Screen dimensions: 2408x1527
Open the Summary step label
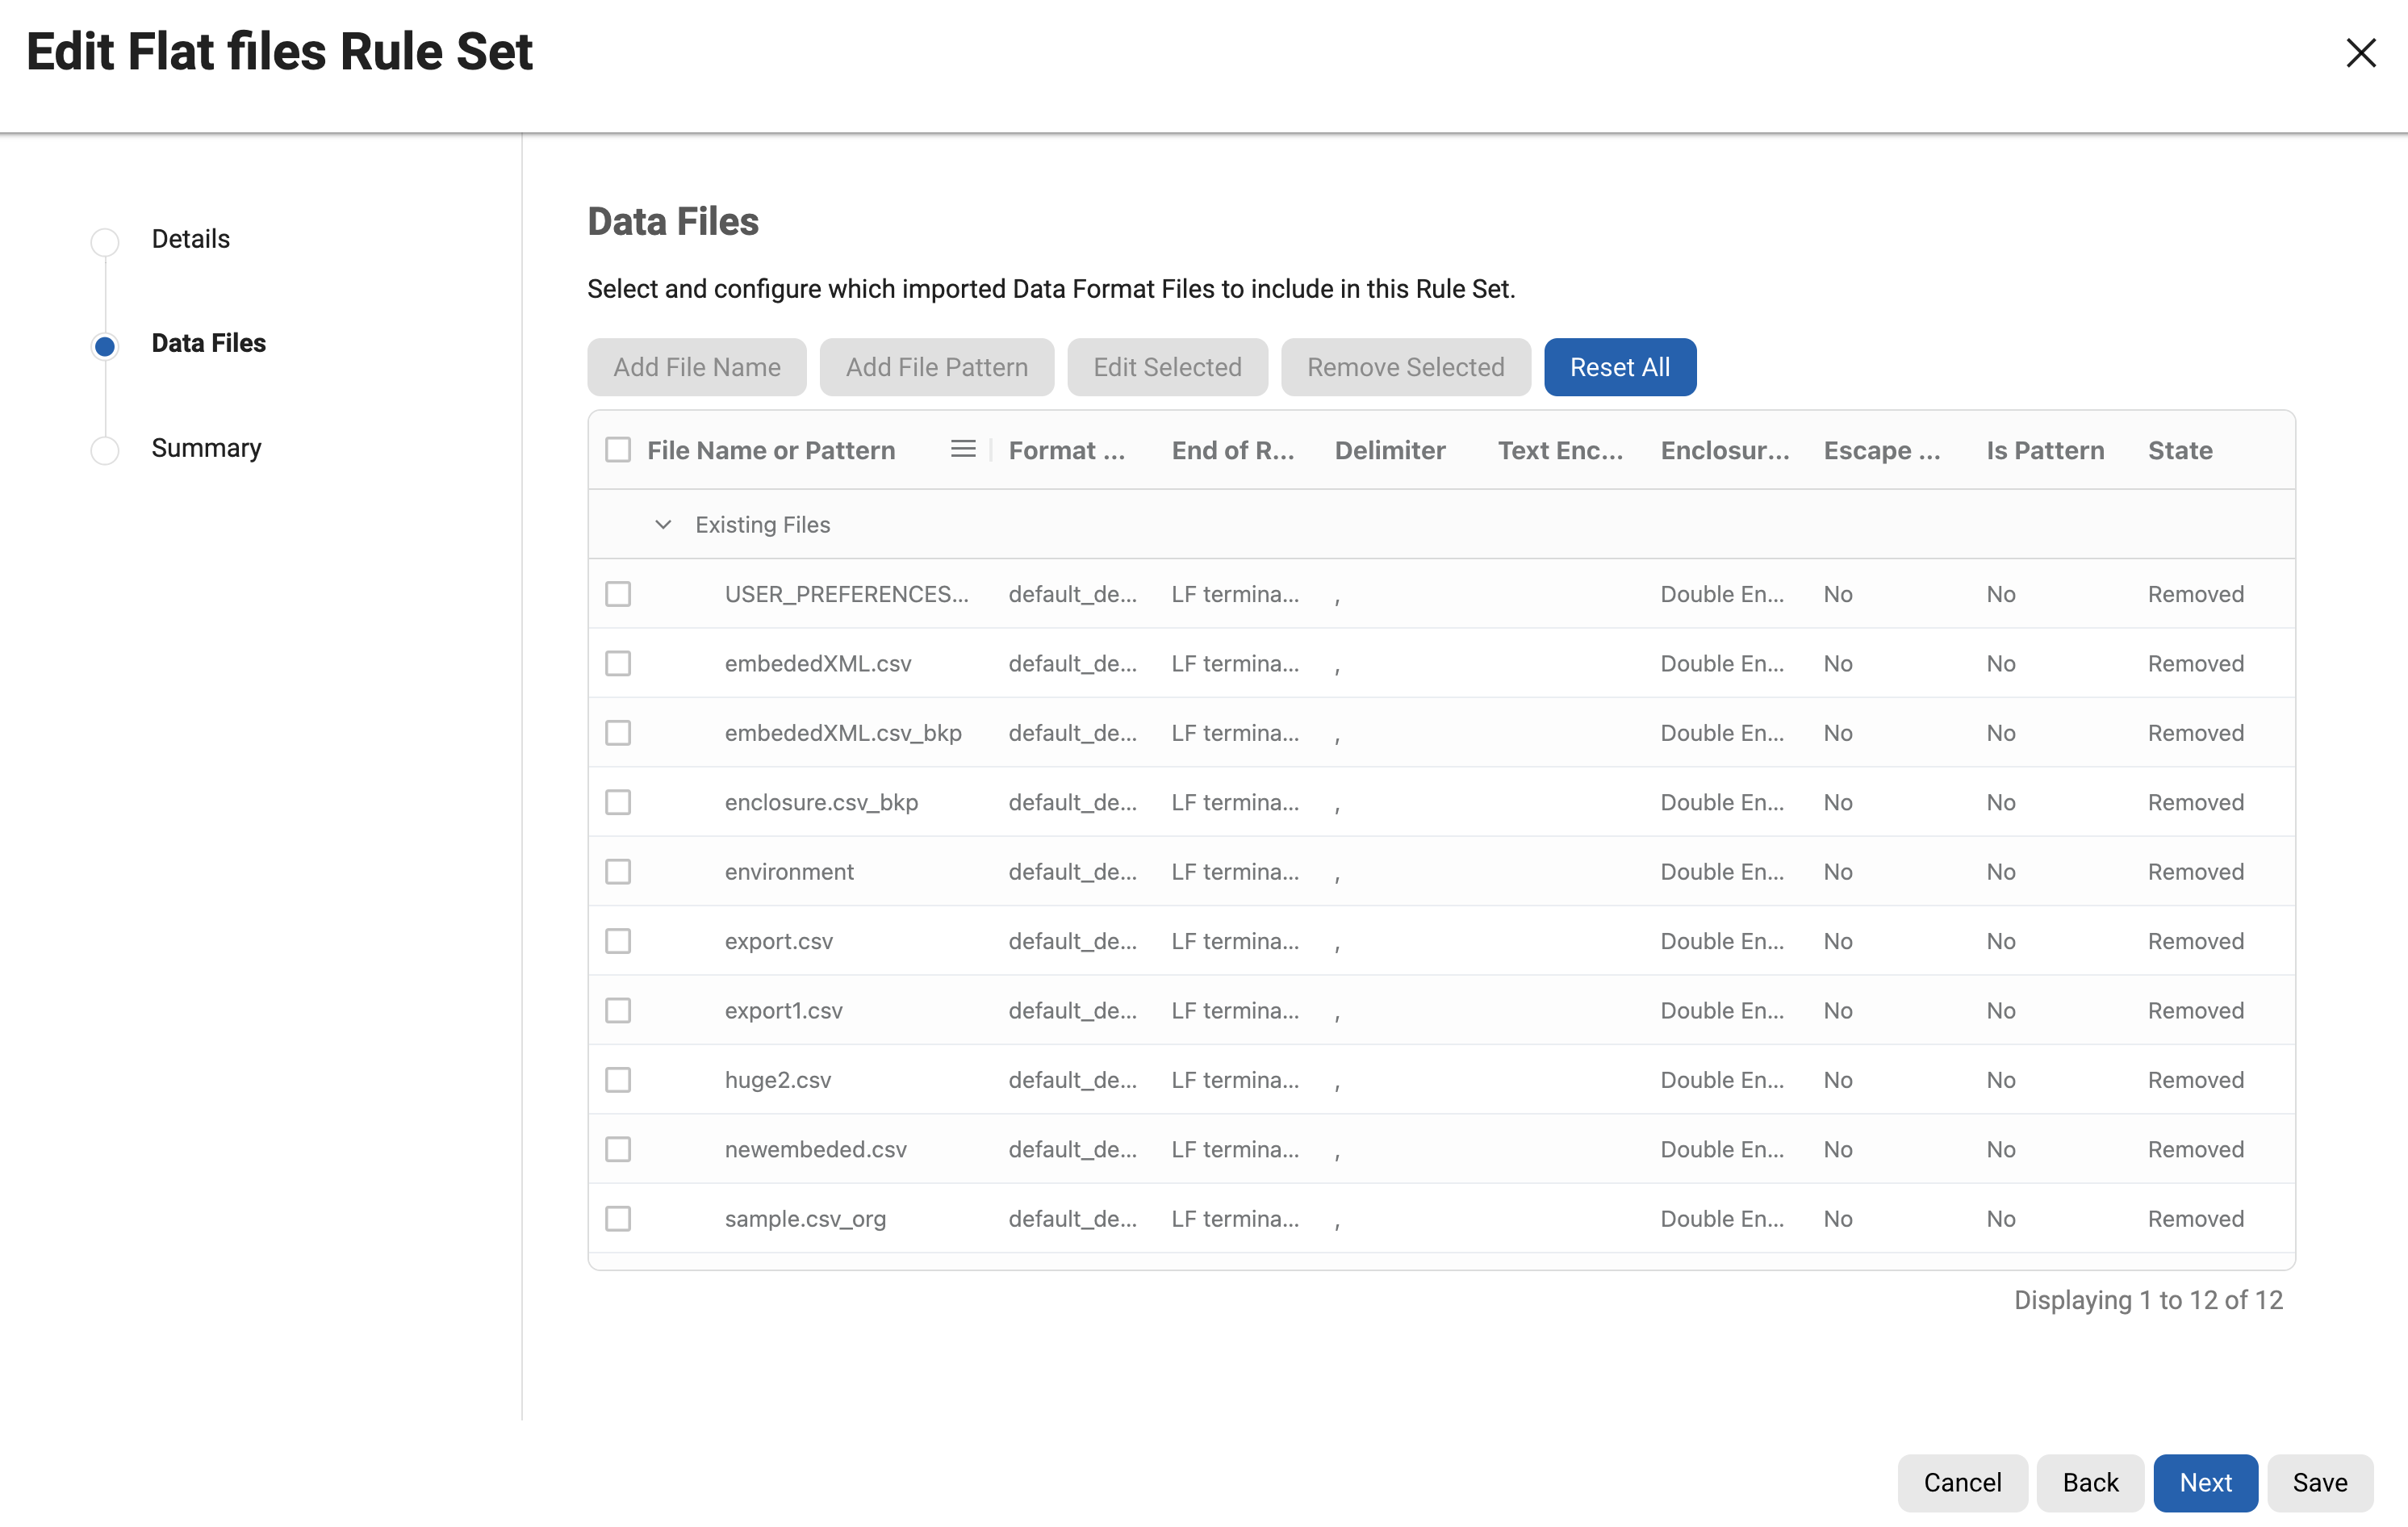tap(206, 448)
